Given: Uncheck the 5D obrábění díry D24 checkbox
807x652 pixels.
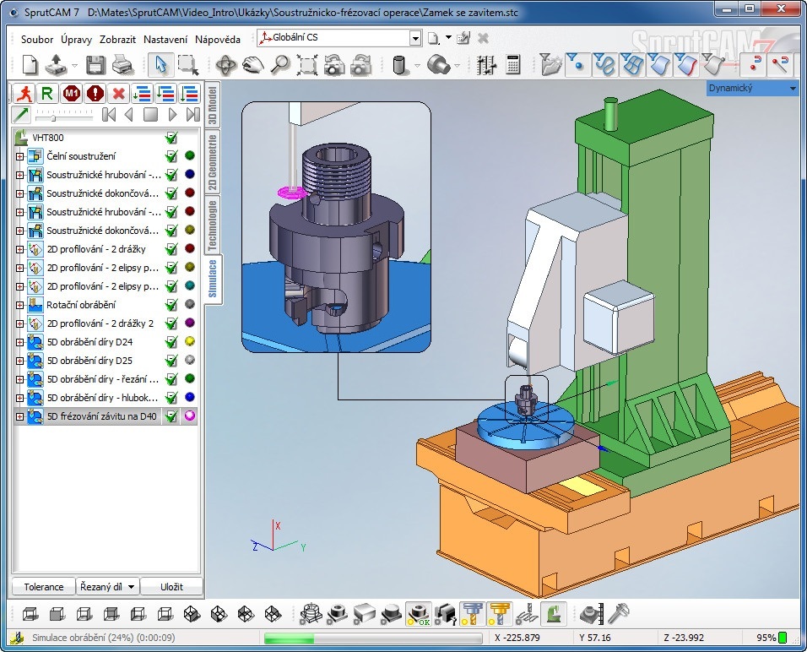Looking at the screenshot, I should tap(171, 342).
